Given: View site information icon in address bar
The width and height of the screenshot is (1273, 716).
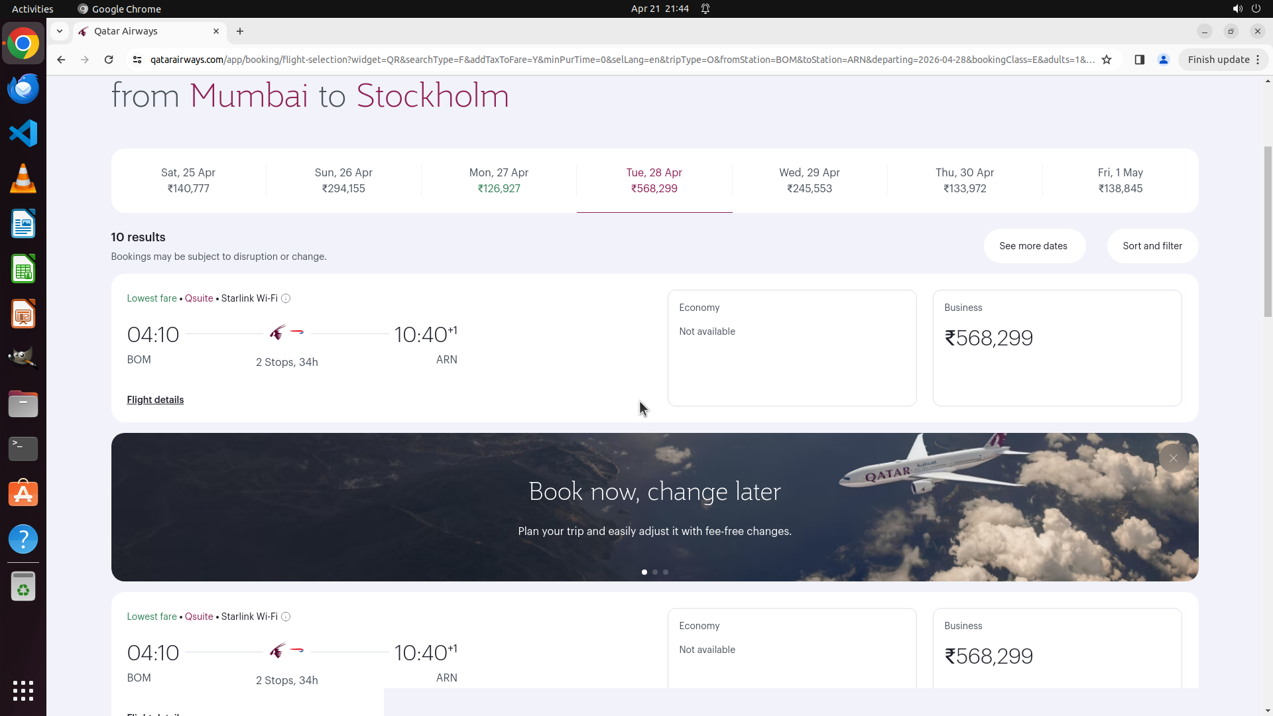Looking at the screenshot, I should [137, 60].
